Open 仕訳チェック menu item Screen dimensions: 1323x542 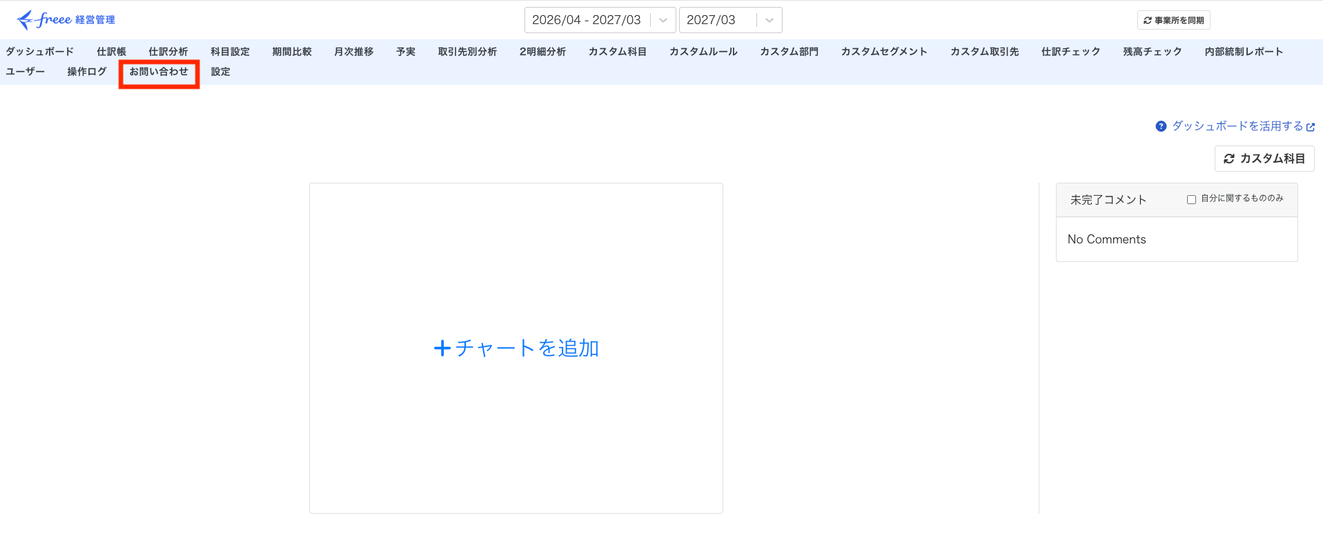tap(1070, 52)
